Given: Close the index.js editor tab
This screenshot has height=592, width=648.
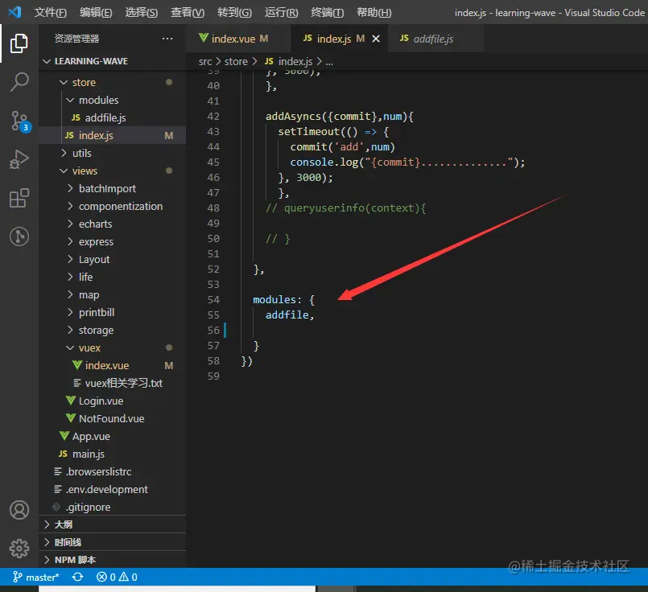Looking at the screenshot, I should coord(376,39).
